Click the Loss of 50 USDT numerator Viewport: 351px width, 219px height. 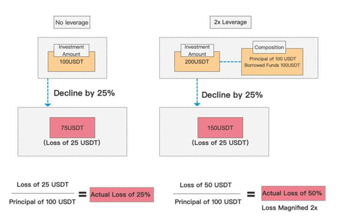point(205,185)
